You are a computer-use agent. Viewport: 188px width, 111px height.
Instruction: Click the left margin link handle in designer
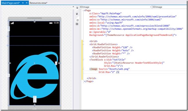click(x=10, y=63)
